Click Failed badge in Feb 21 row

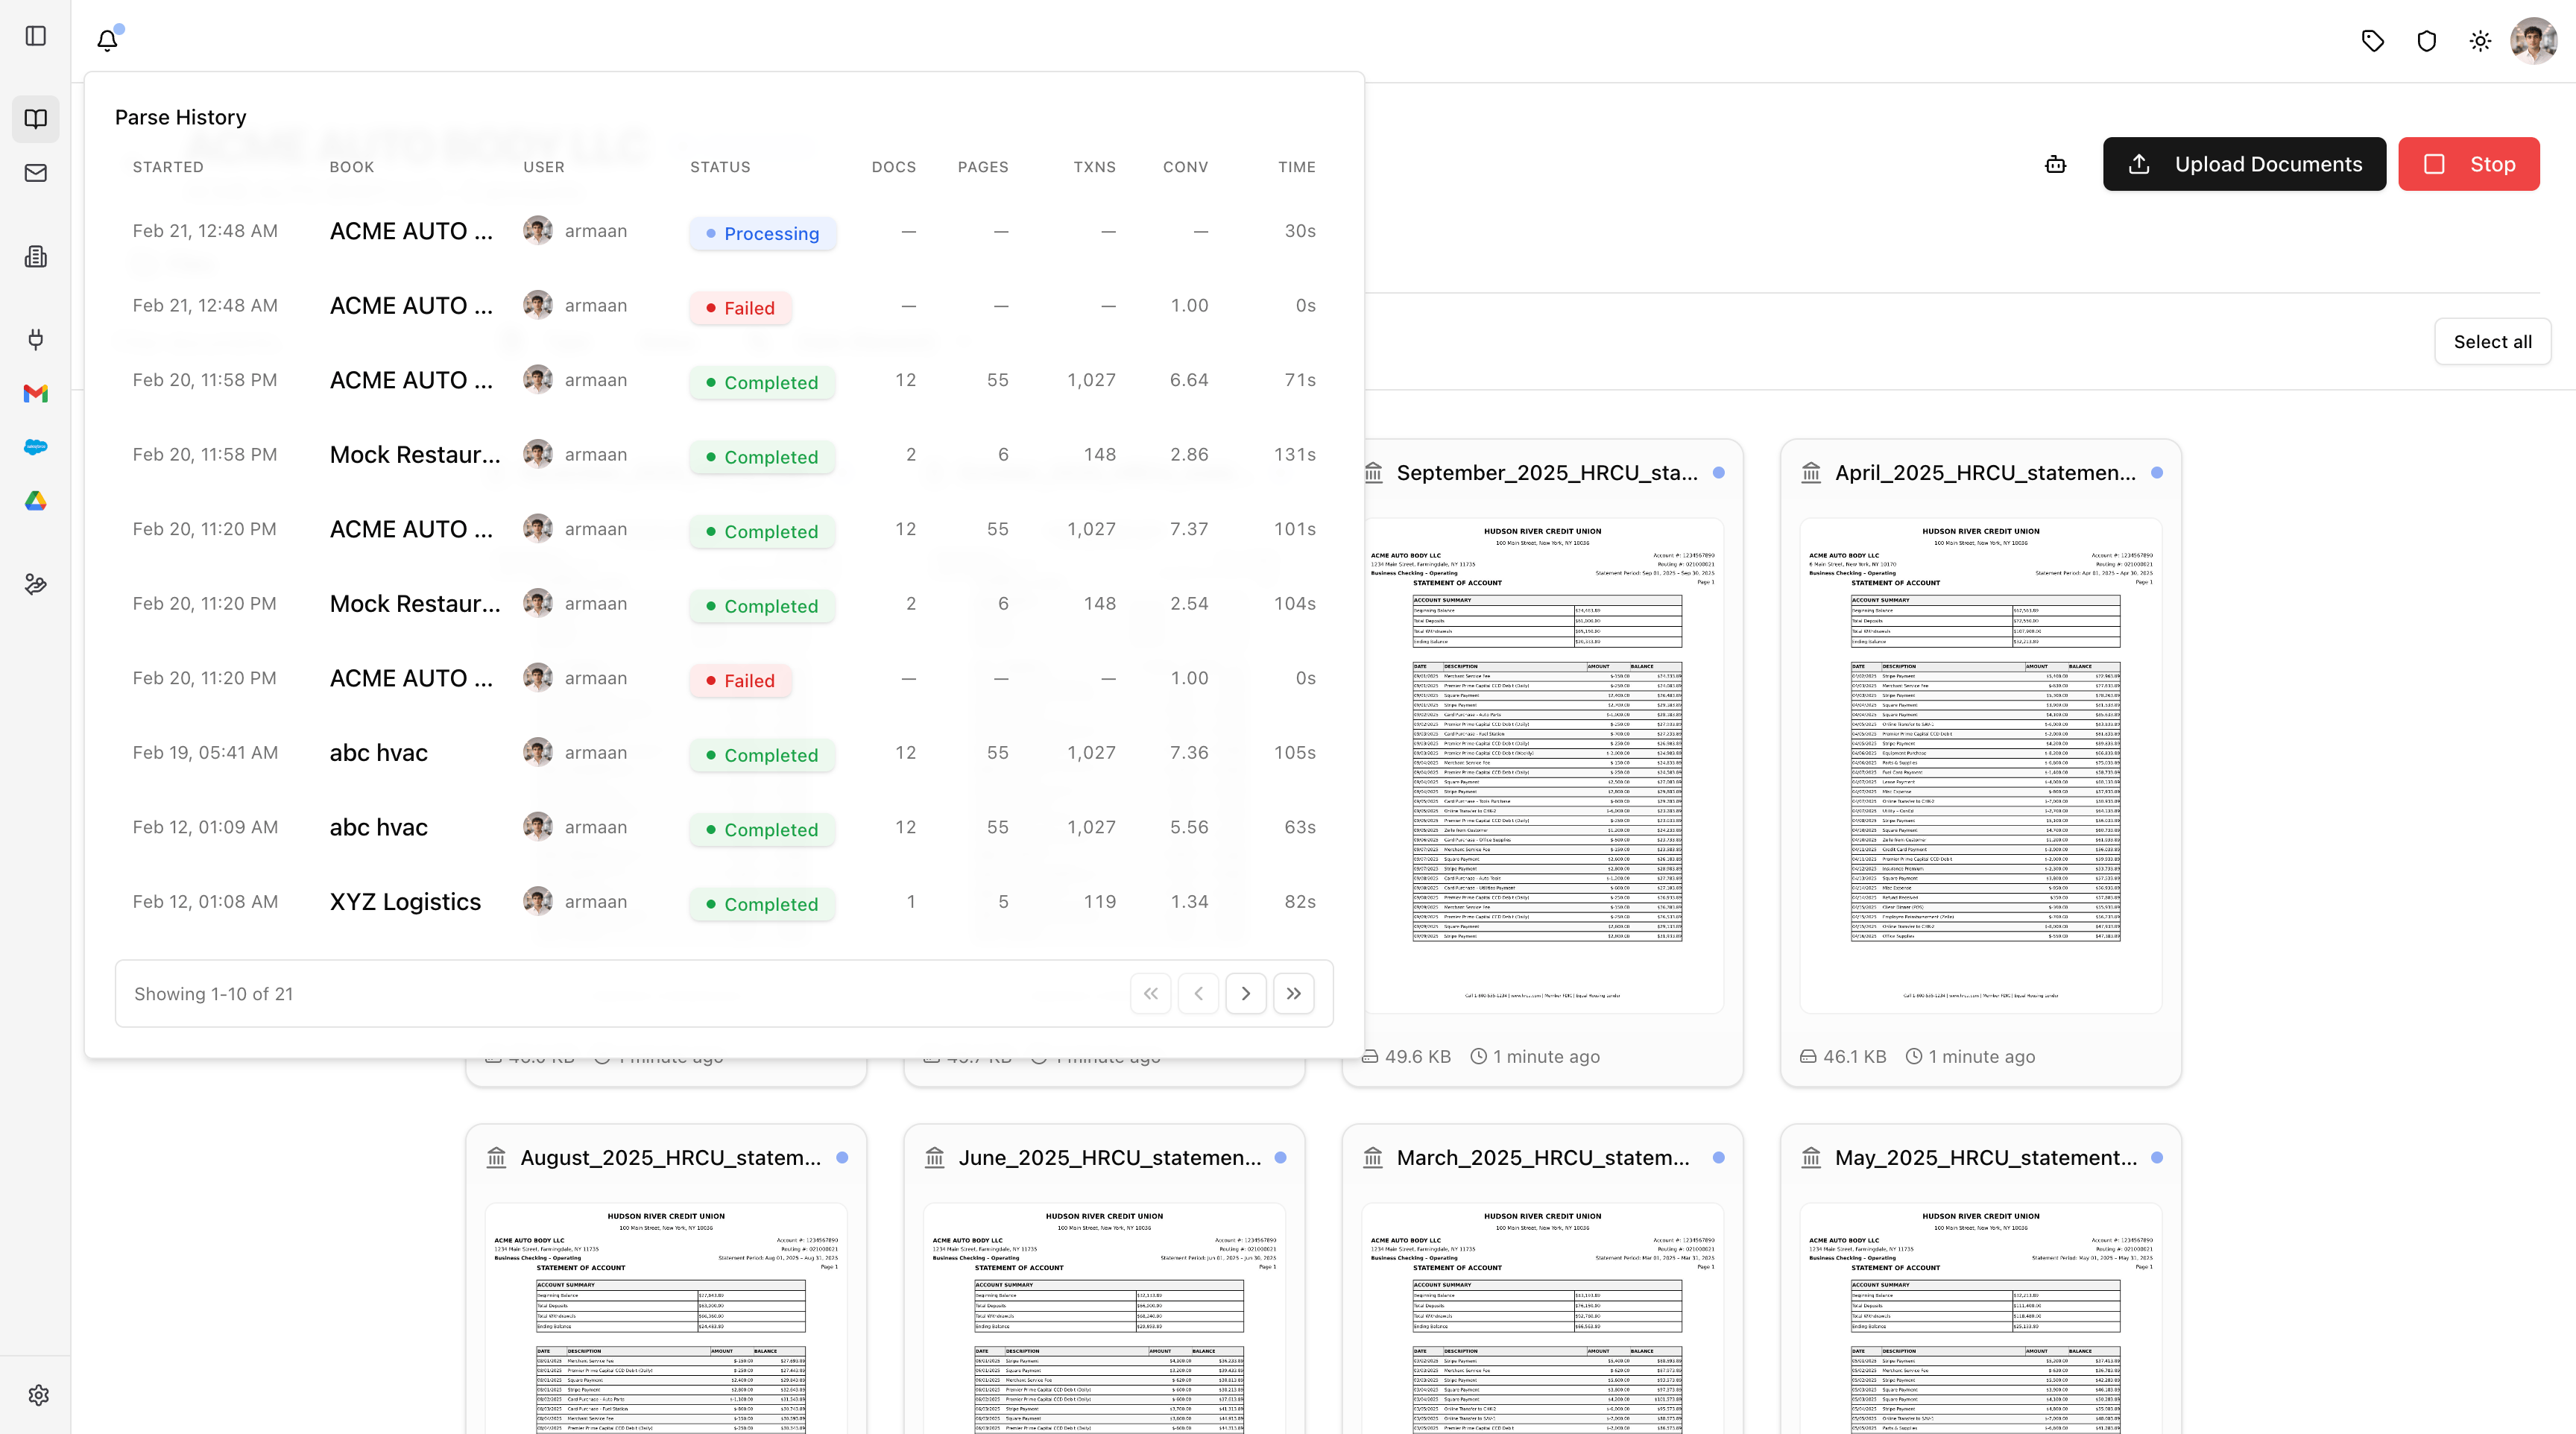click(741, 308)
